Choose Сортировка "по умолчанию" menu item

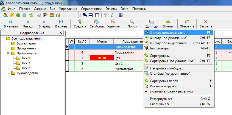pos(178,61)
